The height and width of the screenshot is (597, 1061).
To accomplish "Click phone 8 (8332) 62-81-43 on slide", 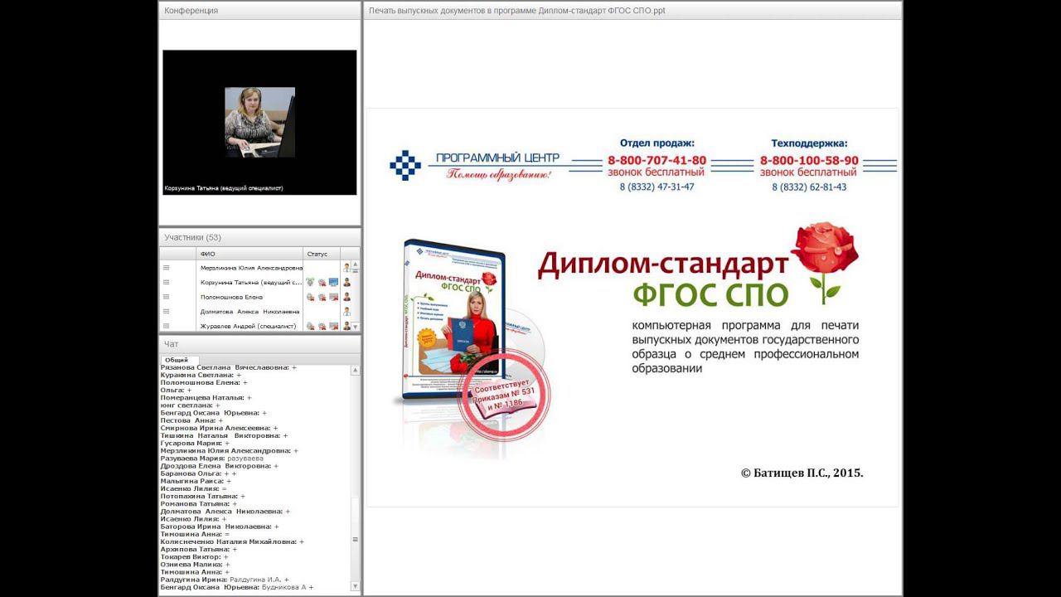I will [x=809, y=187].
